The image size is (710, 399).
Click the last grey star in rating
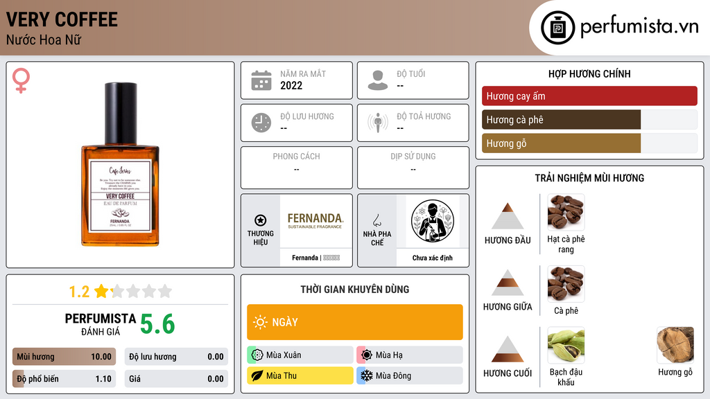(x=165, y=291)
